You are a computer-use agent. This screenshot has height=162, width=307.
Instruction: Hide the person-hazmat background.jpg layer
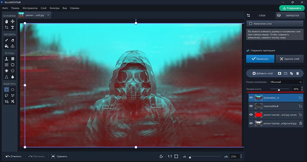coord(251,123)
